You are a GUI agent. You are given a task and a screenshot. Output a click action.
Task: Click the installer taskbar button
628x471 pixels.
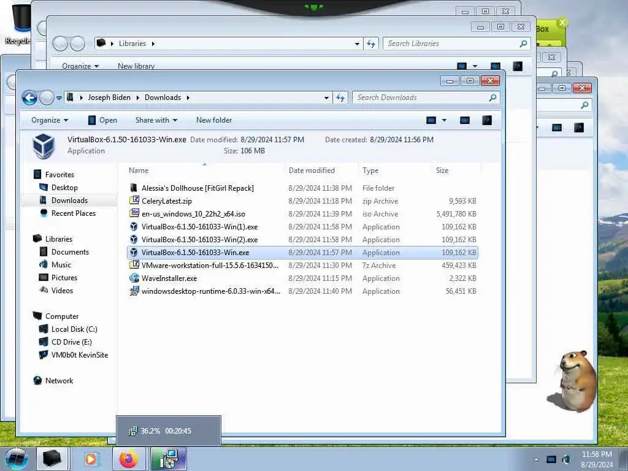tap(169, 459)
